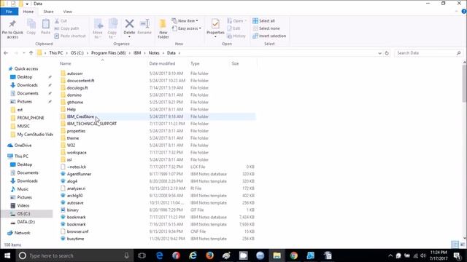Expand the address bar history dropdown
The height and width of the screenshot is (262, 467).
[379, 53]
